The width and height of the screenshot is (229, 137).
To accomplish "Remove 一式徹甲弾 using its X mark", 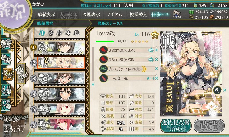I will pyautogui.click(x=157, y=78).
